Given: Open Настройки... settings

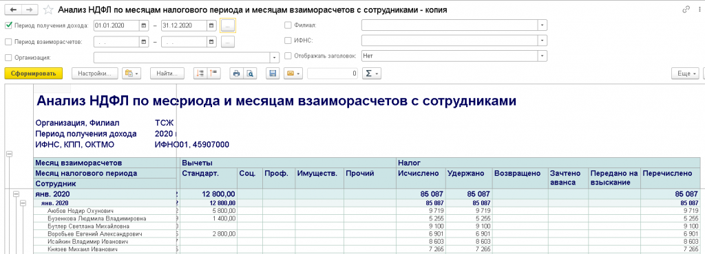Looking at the screenshot, I should click(x=94, y=73).
